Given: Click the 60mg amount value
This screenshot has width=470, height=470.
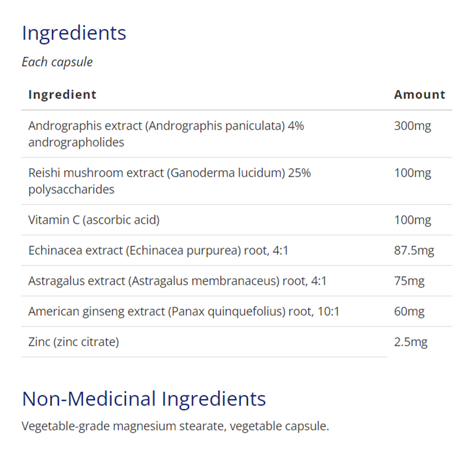Looking at the screenshot, I should pos(409,311).
